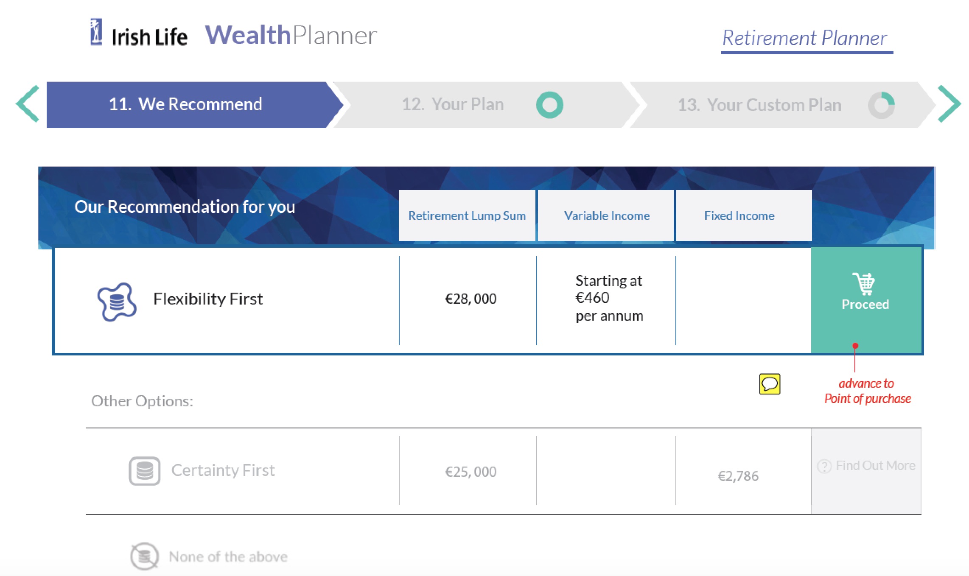The image size is (969, 576).
Task: Switch to the Your Plan step
Action: click(453, 105)
